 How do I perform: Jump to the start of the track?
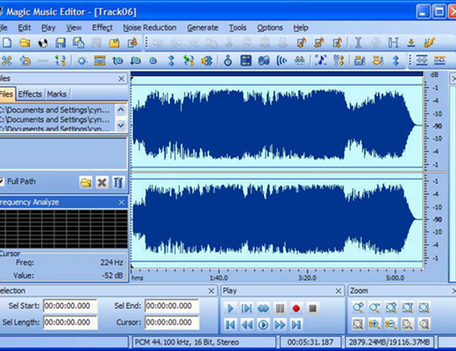point(231,325)
